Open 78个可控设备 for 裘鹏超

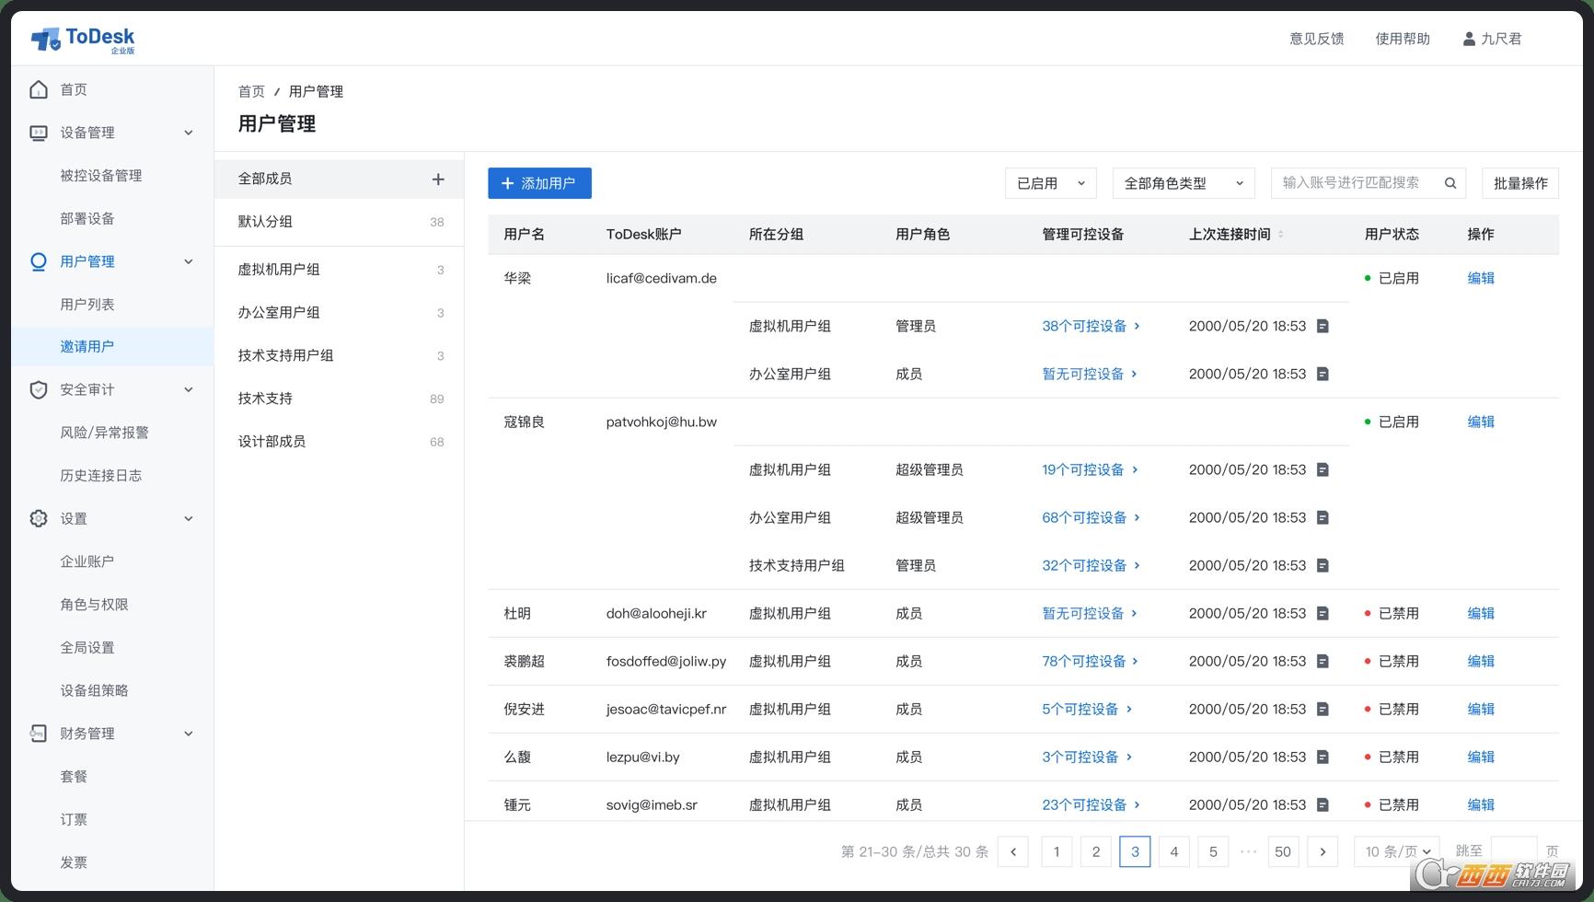click(x=1091, y=661)
